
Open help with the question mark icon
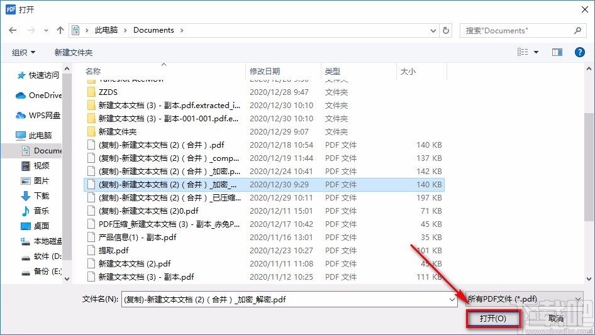(579, 52)
